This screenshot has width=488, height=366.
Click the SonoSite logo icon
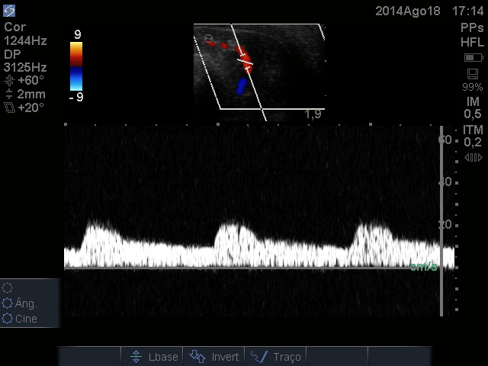(x=9, y=11)
